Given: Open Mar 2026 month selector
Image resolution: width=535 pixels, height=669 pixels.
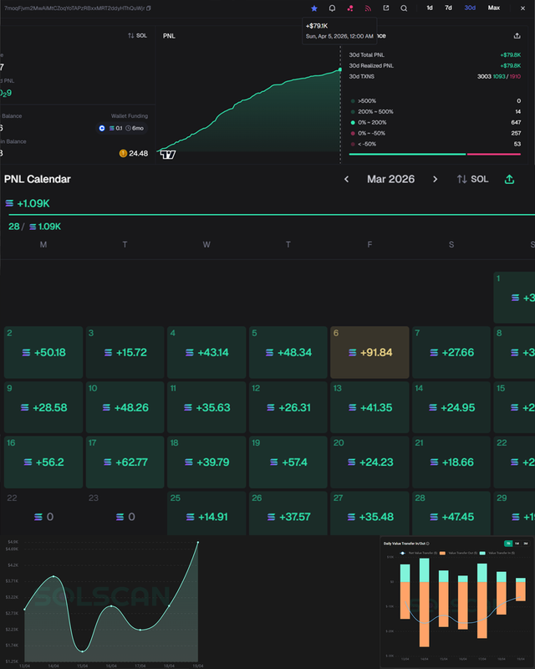Looking at the screenshot, I should coord(390,179).
